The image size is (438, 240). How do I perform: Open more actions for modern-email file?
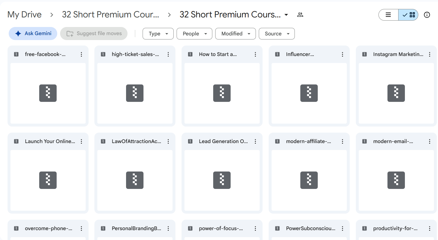pyautogui.click(x=430, y=141)
